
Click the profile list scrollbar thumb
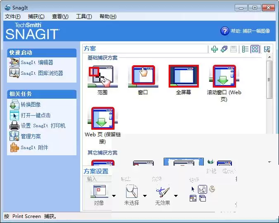269,79
